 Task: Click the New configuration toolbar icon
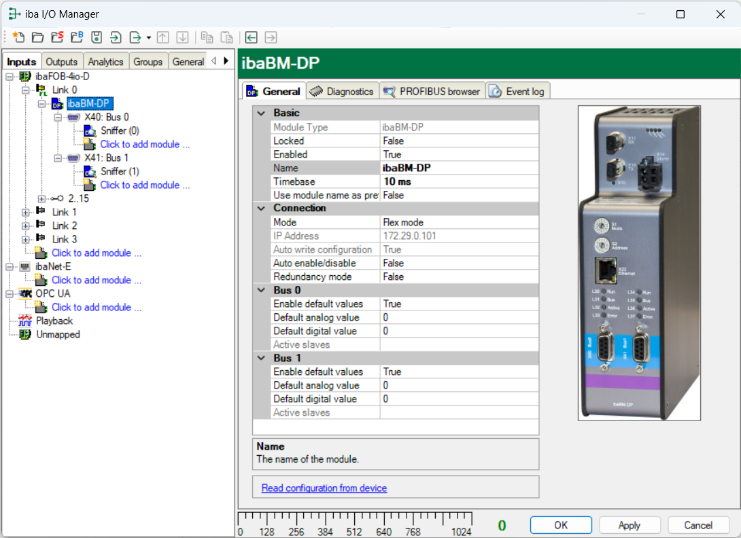click(18, 37)
